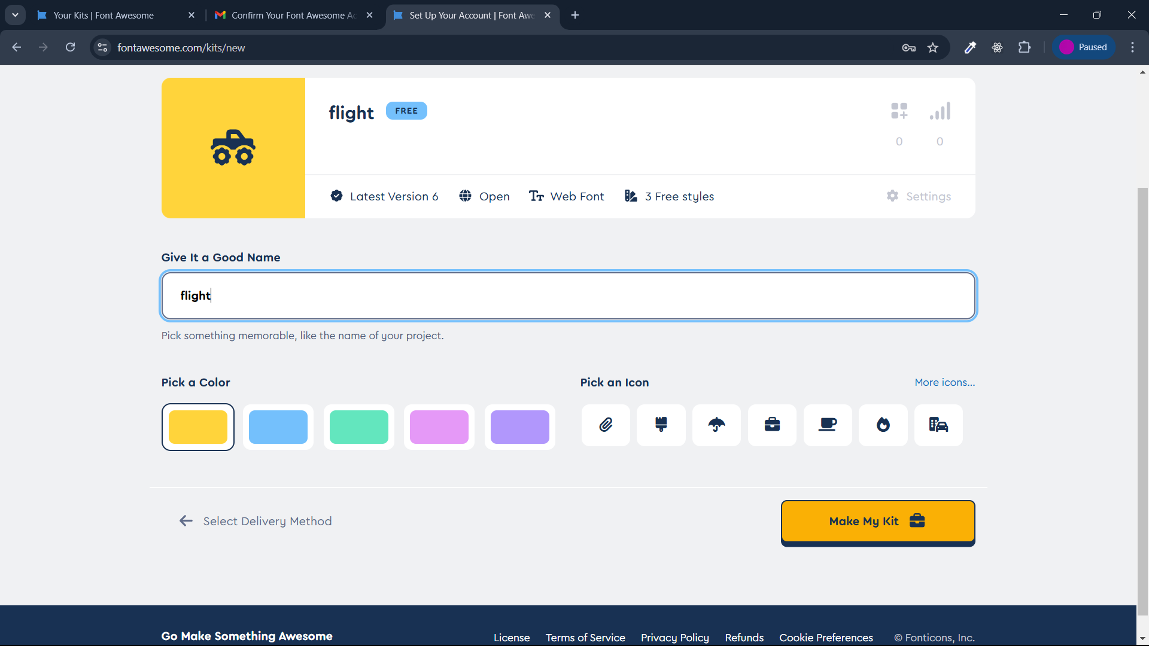The width and height of the screenshot is (1149, 646).
Task: Go back to Select Delivery Method
Action: point(256,521)
